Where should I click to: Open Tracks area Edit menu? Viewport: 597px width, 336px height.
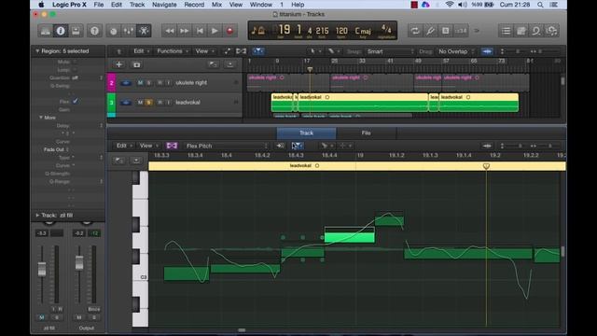pyautogui.click(x=141, y=51)
